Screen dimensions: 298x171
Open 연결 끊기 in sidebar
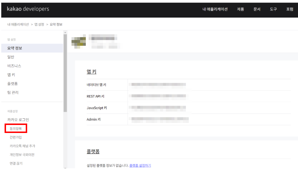[16, 163]
